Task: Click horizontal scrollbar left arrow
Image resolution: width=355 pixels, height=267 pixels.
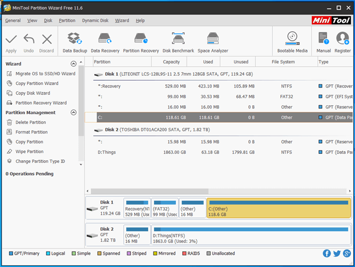Action: pos(88,191)
